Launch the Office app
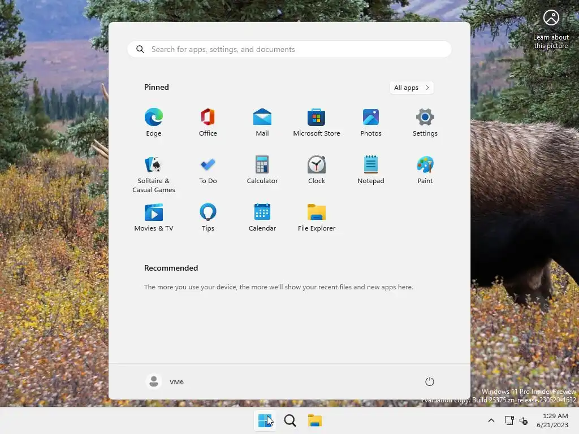 (x=208, y=123)
